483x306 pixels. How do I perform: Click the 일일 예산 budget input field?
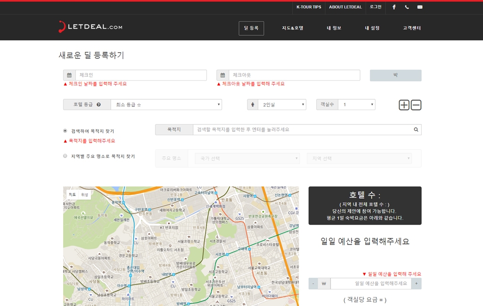point(371,283)
